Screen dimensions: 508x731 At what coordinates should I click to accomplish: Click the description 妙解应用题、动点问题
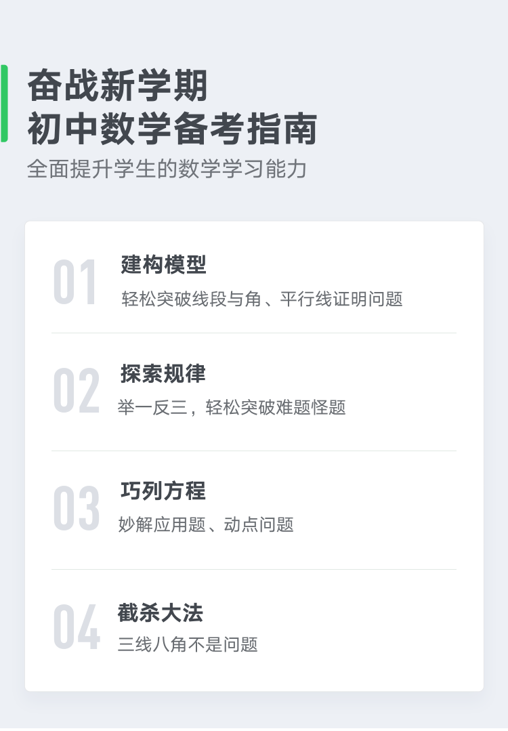205,524
